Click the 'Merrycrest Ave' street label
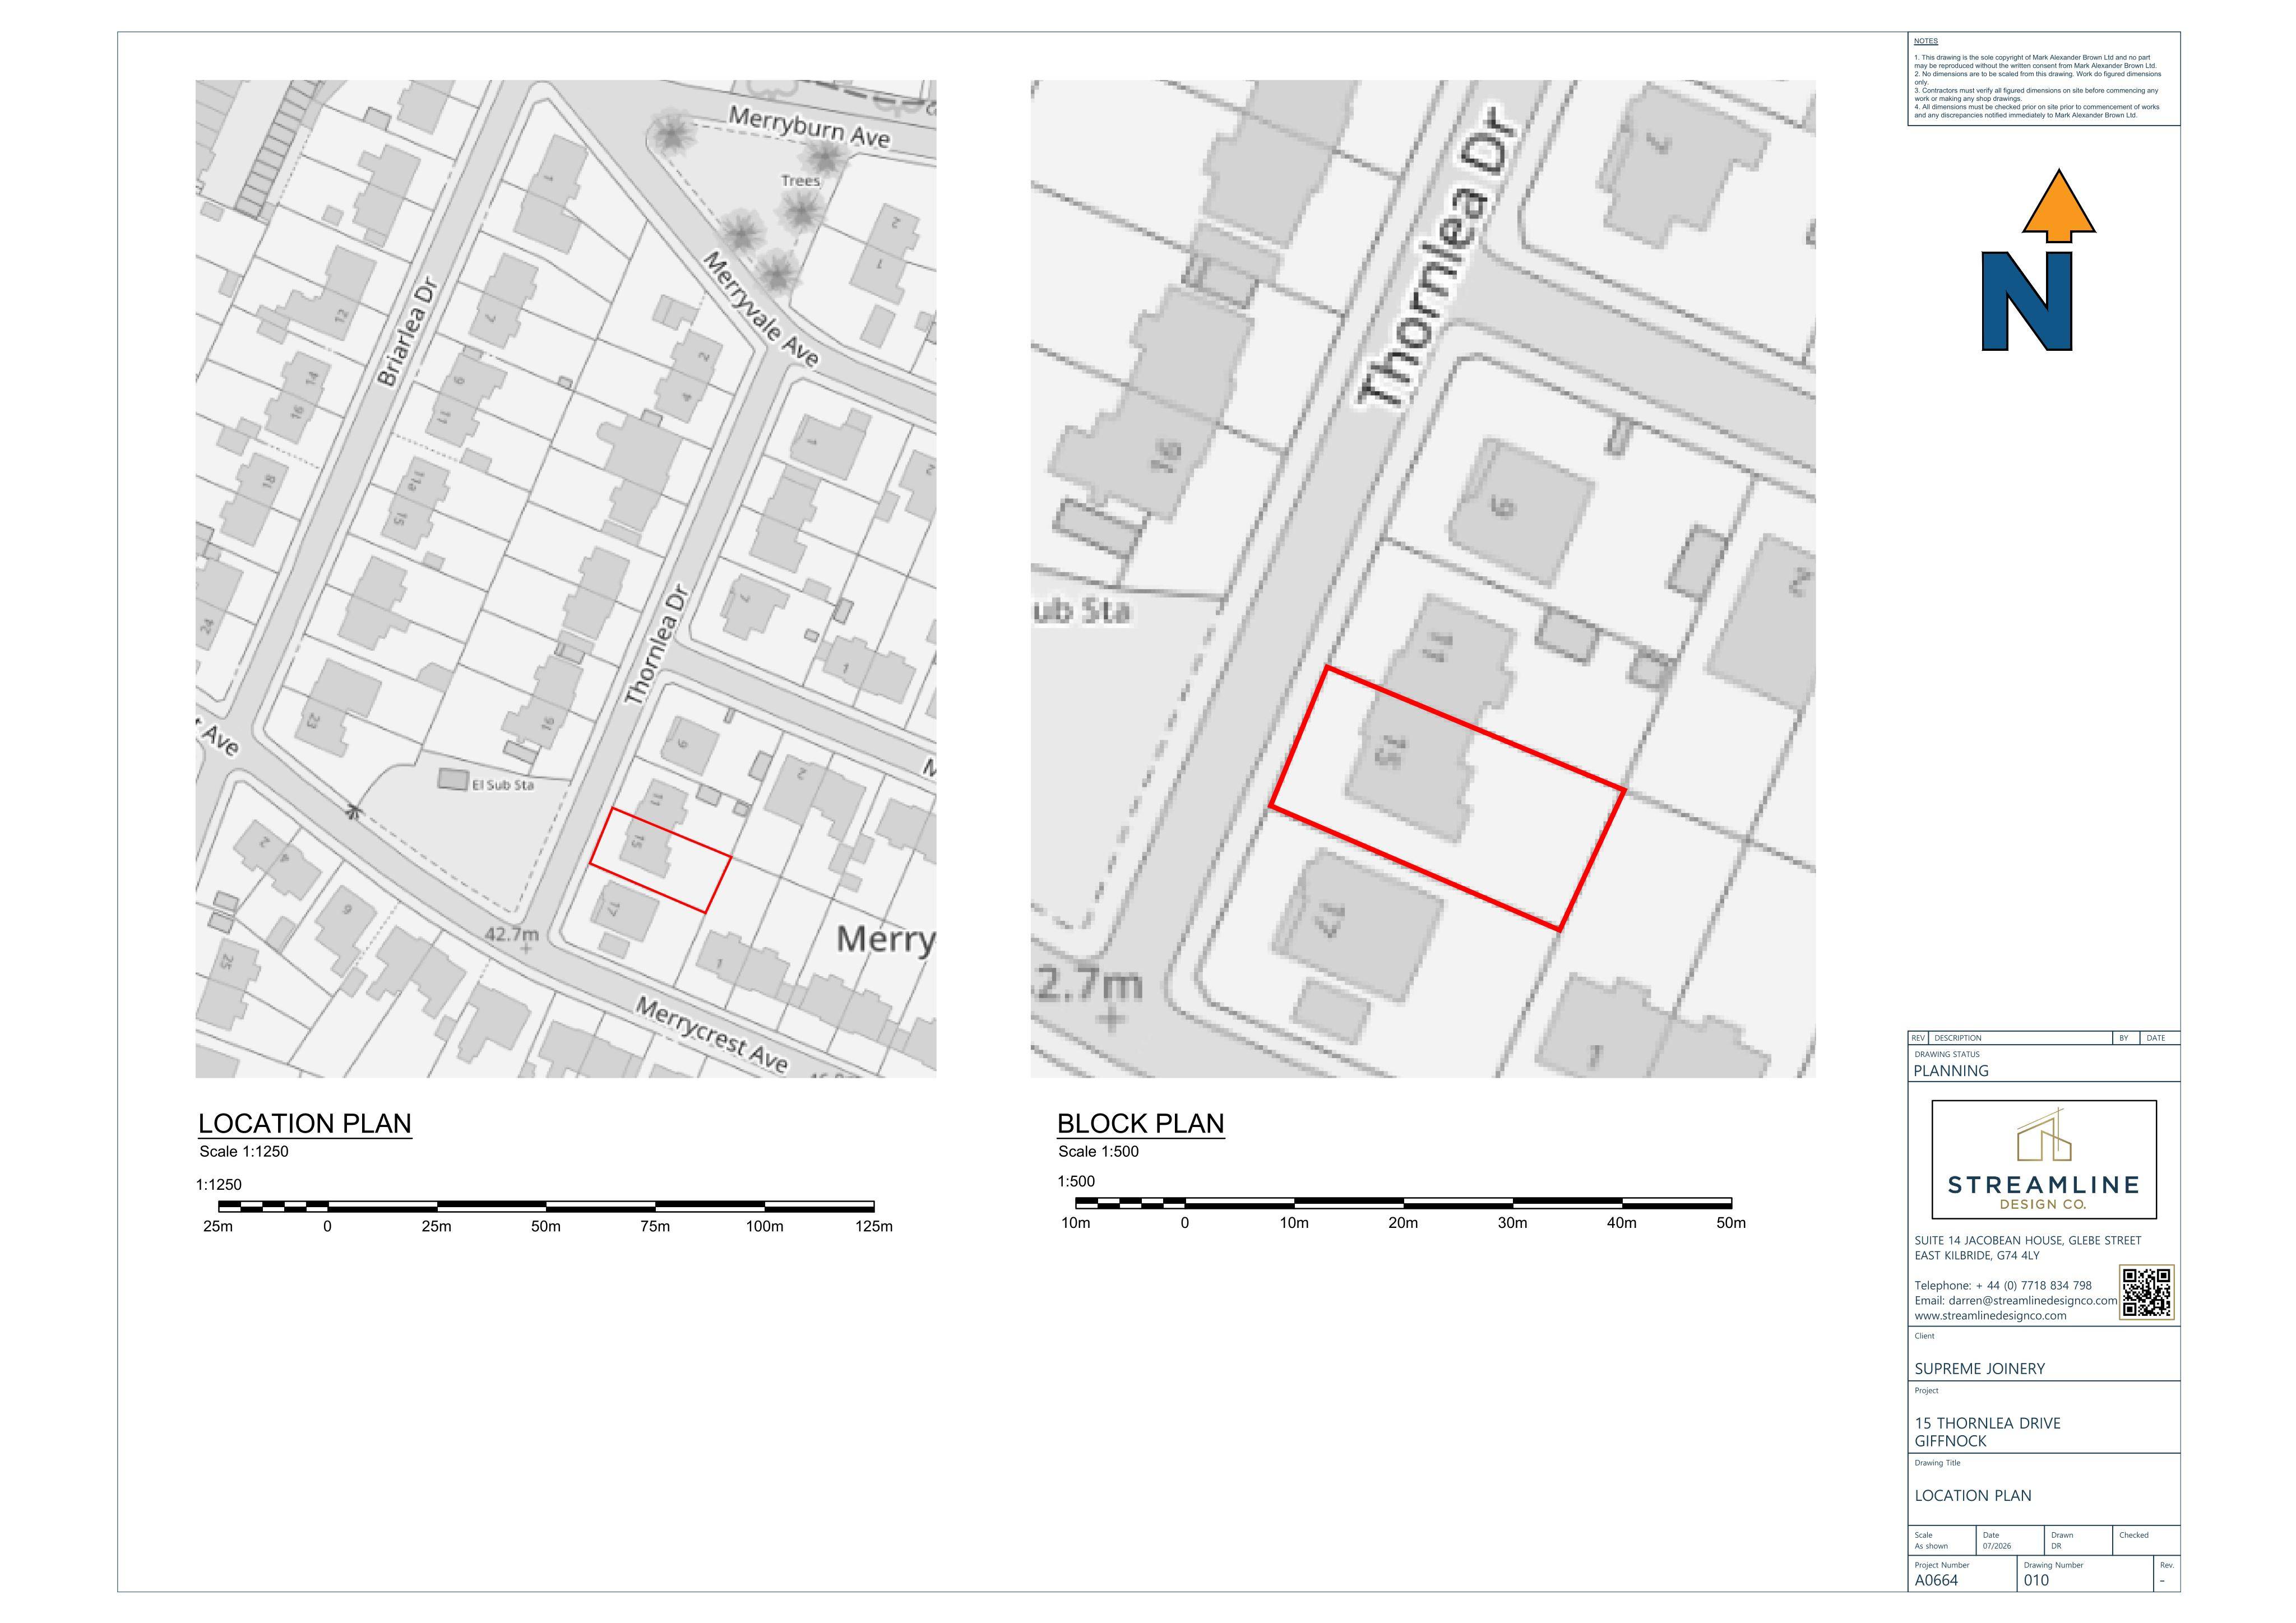The width and height of the screenshot is (2296, 1623). point(712,1035)
